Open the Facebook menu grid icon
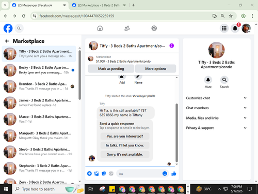258x194 pixels. [224, 28]
